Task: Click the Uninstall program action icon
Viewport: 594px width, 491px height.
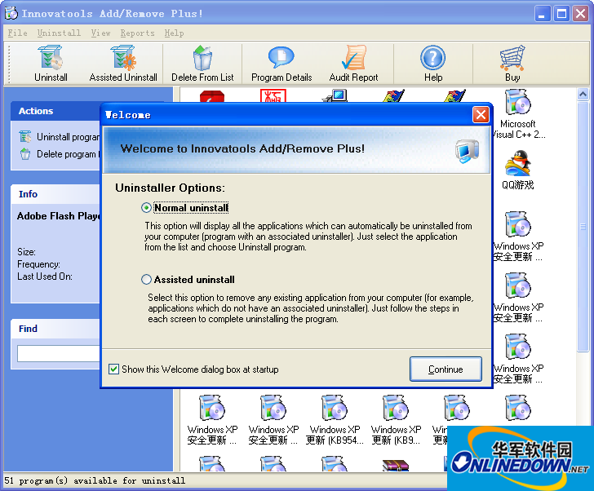Action: click(25, 137)
